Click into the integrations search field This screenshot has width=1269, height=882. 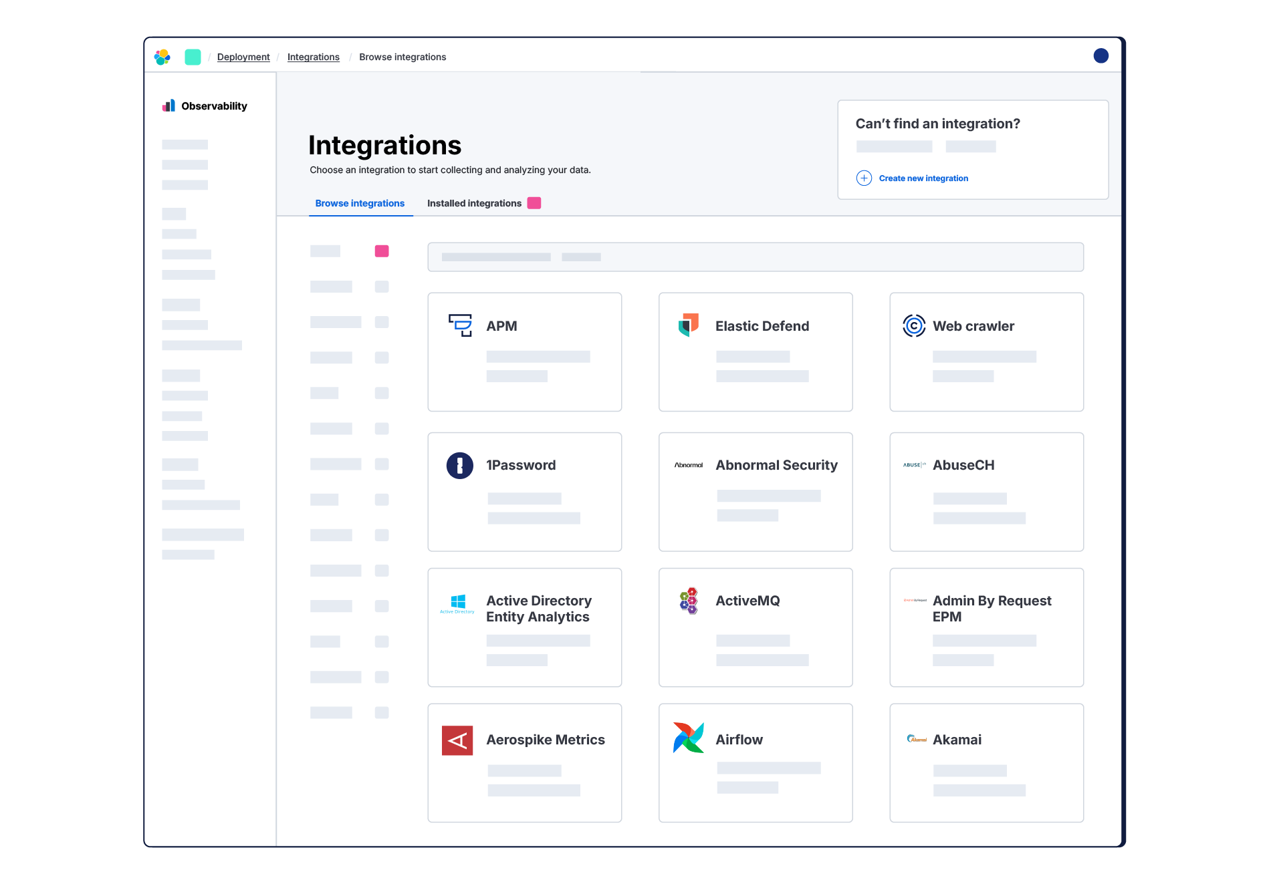[x=756, y=257]
